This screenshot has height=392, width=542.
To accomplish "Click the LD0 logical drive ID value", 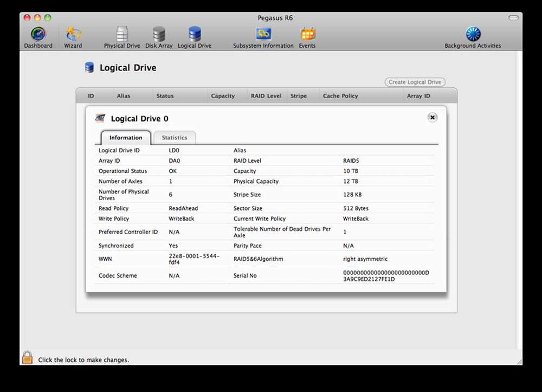I will 174,150.
